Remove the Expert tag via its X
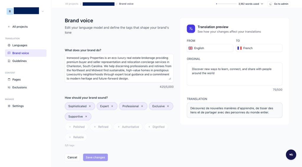Screen dimensions: 302x167 (112, 106)
